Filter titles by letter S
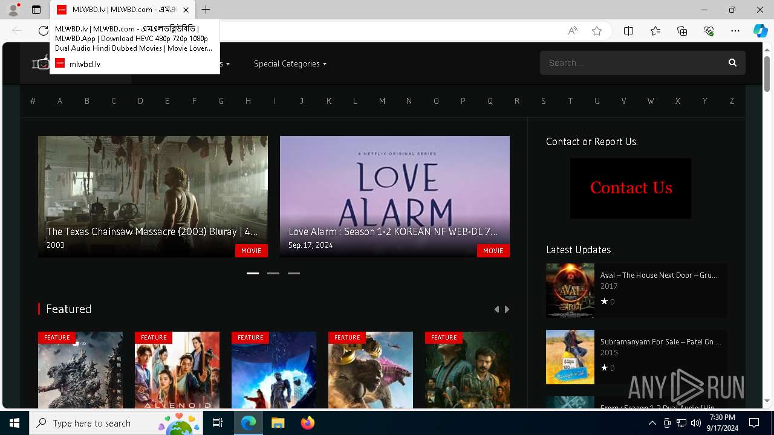 pos(544,101)
